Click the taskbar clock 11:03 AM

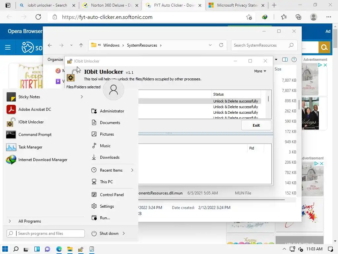(314, 249)
